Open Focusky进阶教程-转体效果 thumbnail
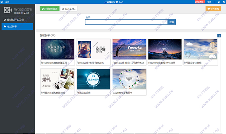 [165, 49]
